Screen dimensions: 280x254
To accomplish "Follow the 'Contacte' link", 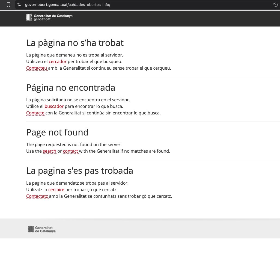I will pos(35,113).
